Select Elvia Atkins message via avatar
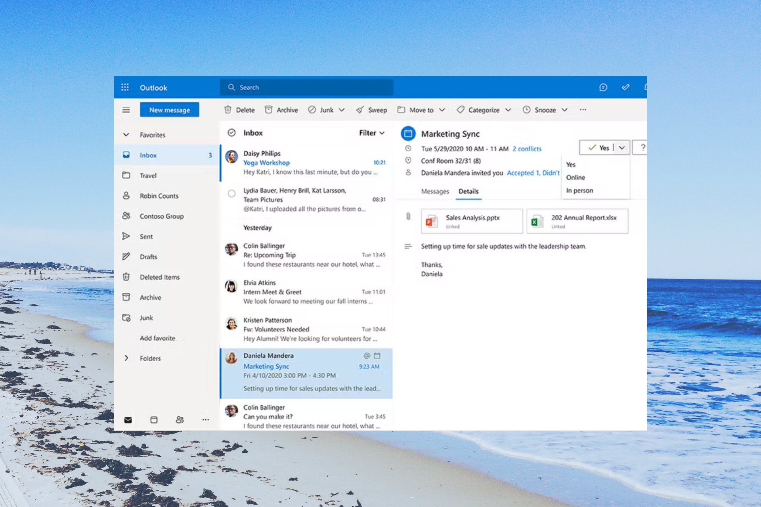 coord(231,286)
